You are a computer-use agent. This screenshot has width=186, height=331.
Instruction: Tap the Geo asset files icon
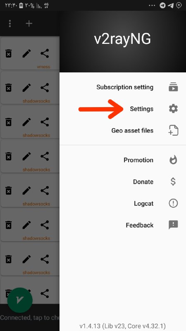tap(173, 130)
